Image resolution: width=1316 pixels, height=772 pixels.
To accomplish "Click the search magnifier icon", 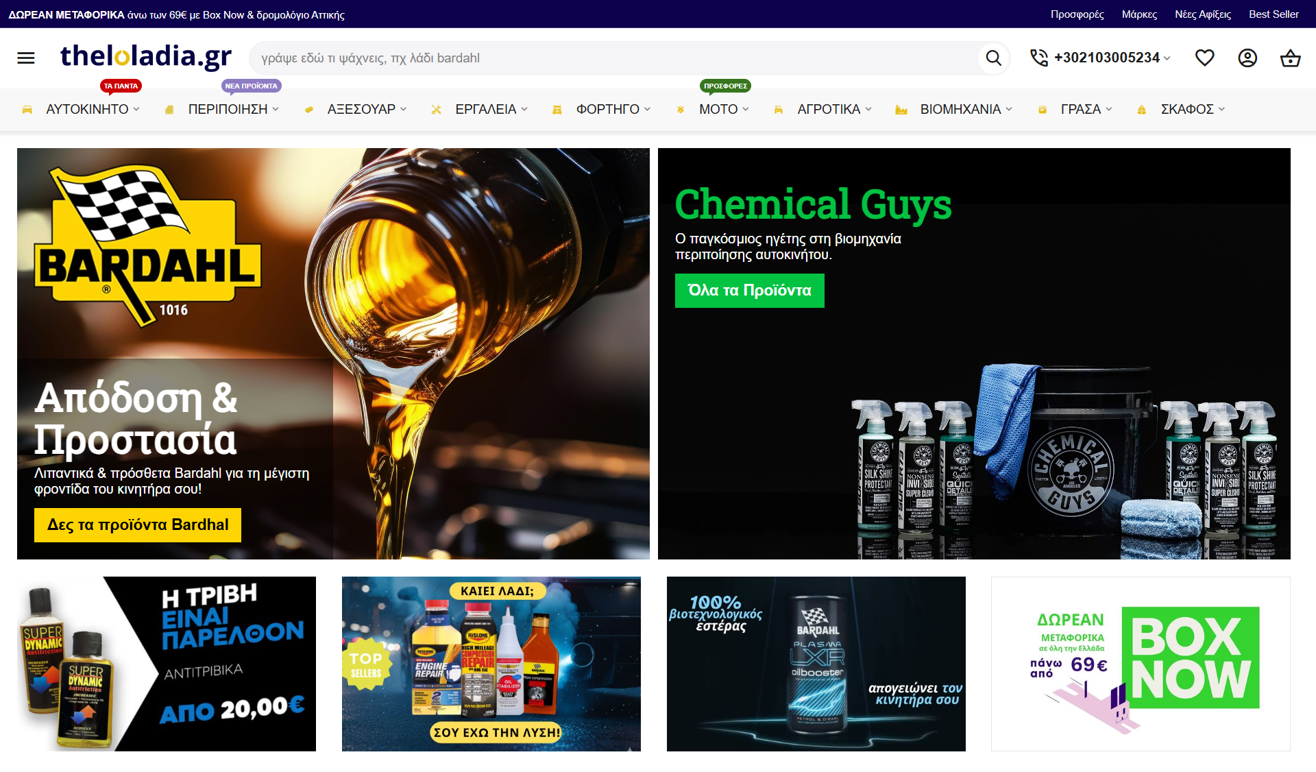I will click(993, 58).
